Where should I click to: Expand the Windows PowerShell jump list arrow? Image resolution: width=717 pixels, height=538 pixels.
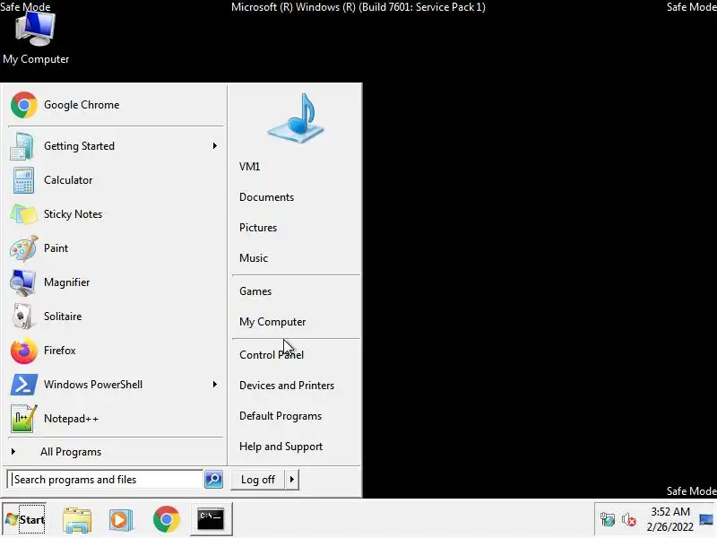[214, 385]
